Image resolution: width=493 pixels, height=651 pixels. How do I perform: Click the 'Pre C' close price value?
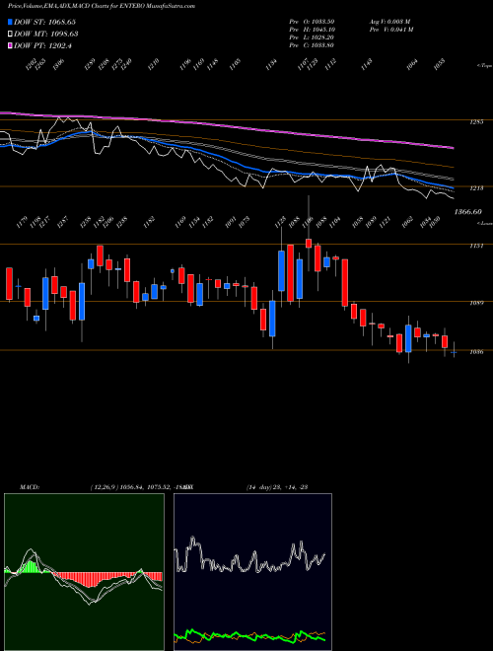click(312, 45)
